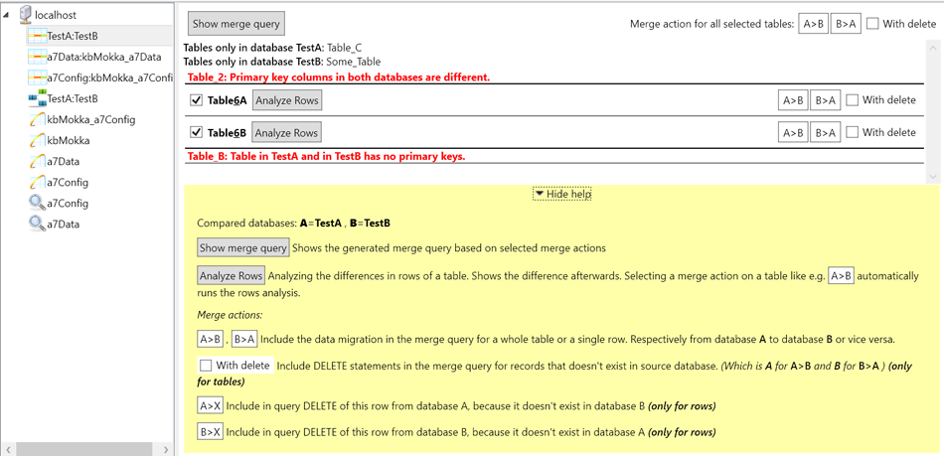Image resolution: width=944 pixels, height=456 pixels.
Task: Click the a7Config database icon
Action: 37,182
